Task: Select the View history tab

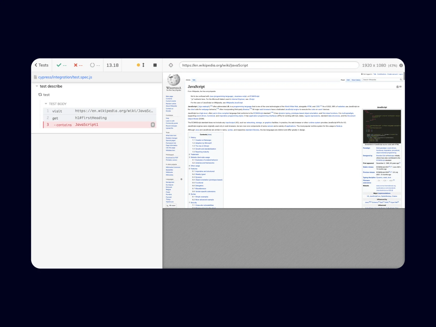Action: [356, 80]
